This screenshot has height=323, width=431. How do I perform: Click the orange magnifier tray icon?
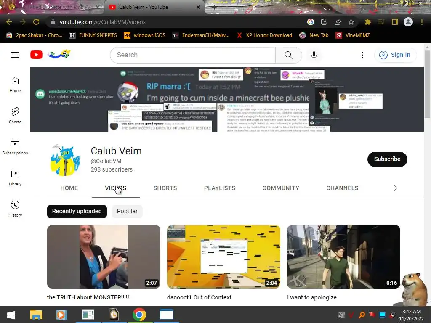[x=362, y=315]
